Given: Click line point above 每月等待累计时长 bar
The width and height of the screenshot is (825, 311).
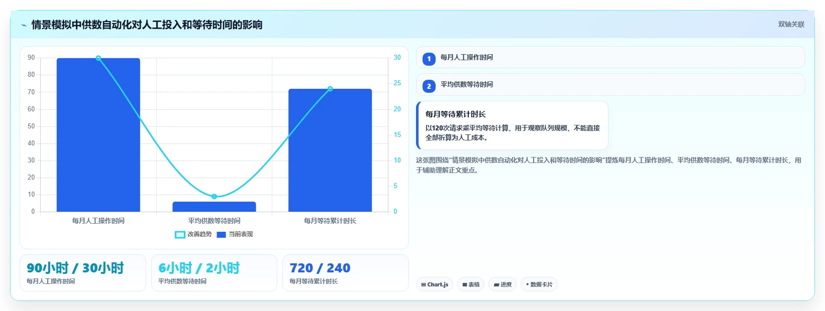Looking at the screenshot, I should coord(330,89).
